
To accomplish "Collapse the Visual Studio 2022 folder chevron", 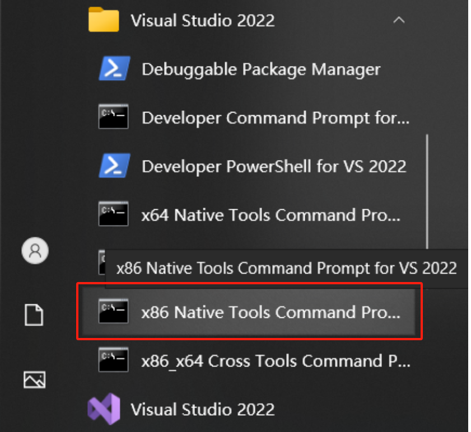I will tap(399, 20).
